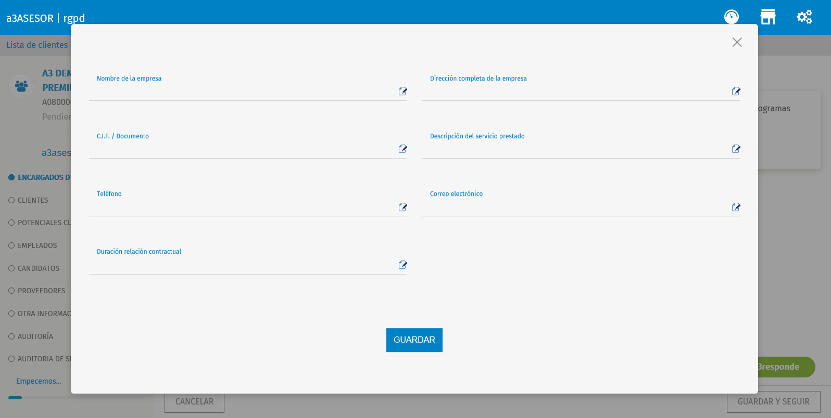Click edit icon for Teléfono field
This screenshot has height=418, width=831.
[x=402, y=207]
